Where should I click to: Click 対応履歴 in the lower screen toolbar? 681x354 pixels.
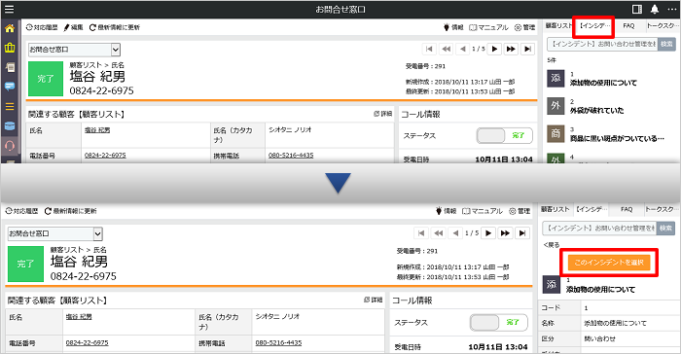click(21, 211)
